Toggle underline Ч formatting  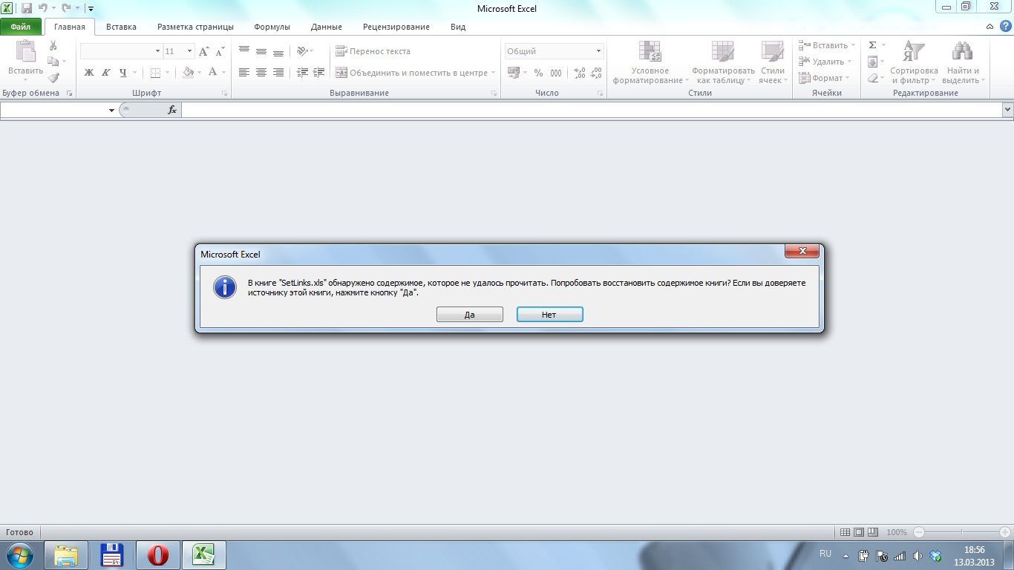[123, 73]
